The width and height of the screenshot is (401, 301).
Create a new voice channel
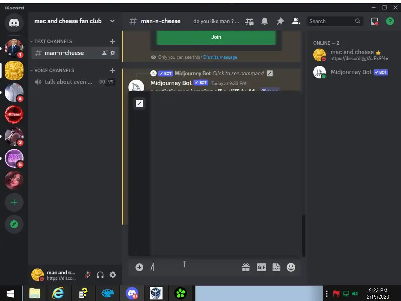[112, 71]
